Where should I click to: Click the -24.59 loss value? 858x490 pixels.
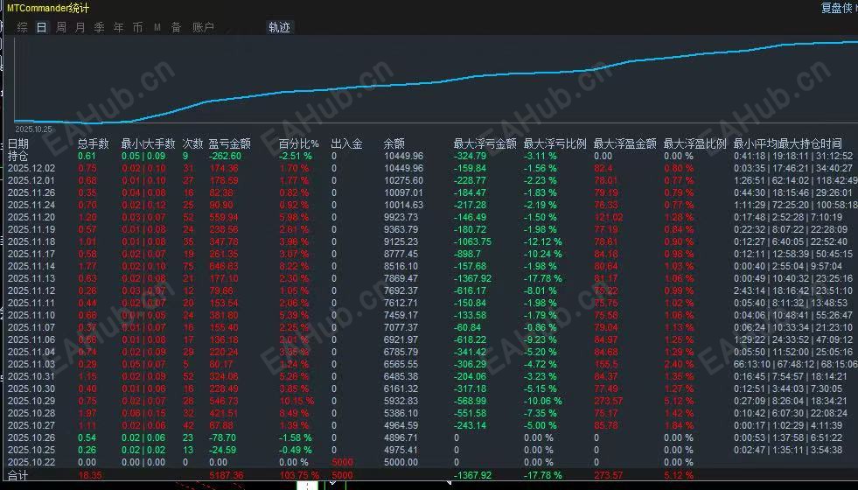pos(223,450)
